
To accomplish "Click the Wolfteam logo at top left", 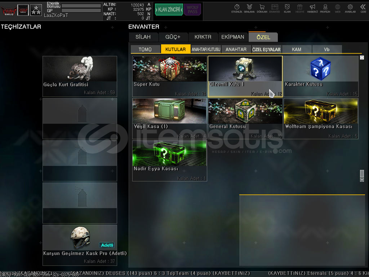I will [9, 10].
